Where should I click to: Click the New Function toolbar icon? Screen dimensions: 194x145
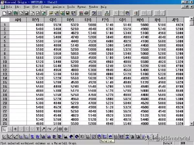pos(32,13)
